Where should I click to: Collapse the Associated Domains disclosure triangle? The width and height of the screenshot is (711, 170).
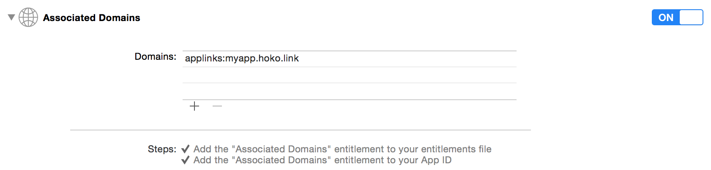(x=11, y=17)
